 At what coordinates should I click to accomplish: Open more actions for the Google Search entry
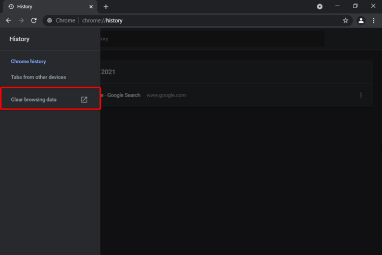361,95
